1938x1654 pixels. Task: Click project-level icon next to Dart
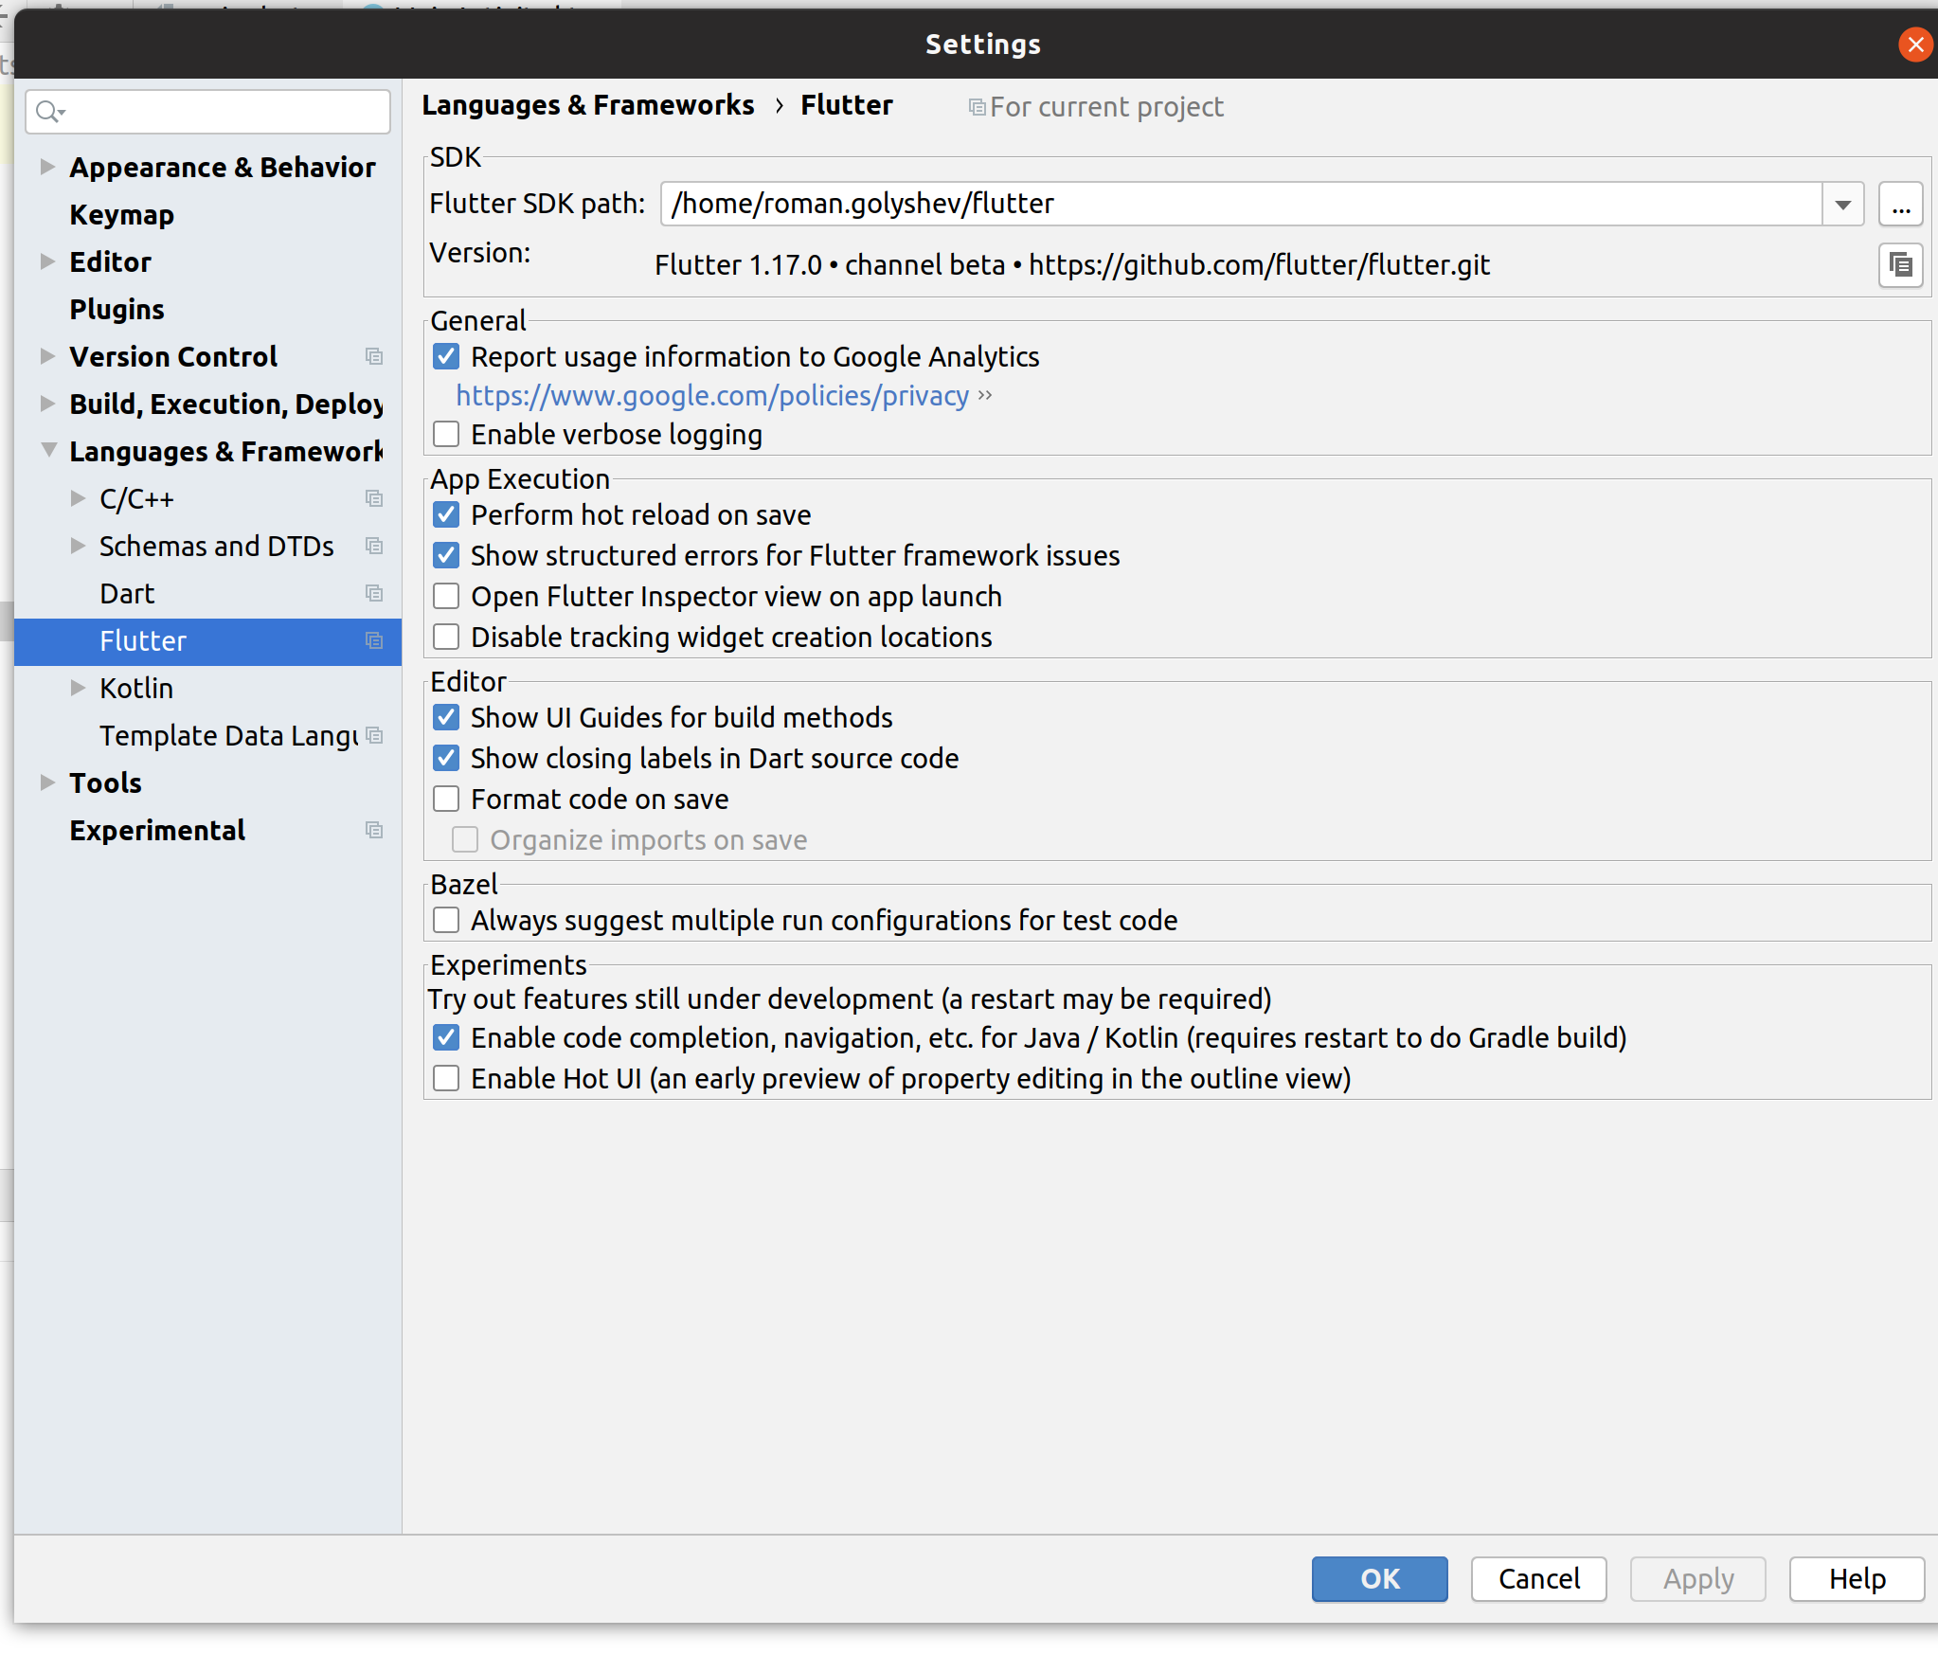point(374,593)
